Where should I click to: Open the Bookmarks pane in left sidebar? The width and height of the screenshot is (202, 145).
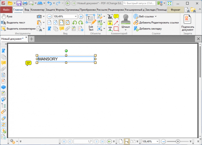coord(3,51)
